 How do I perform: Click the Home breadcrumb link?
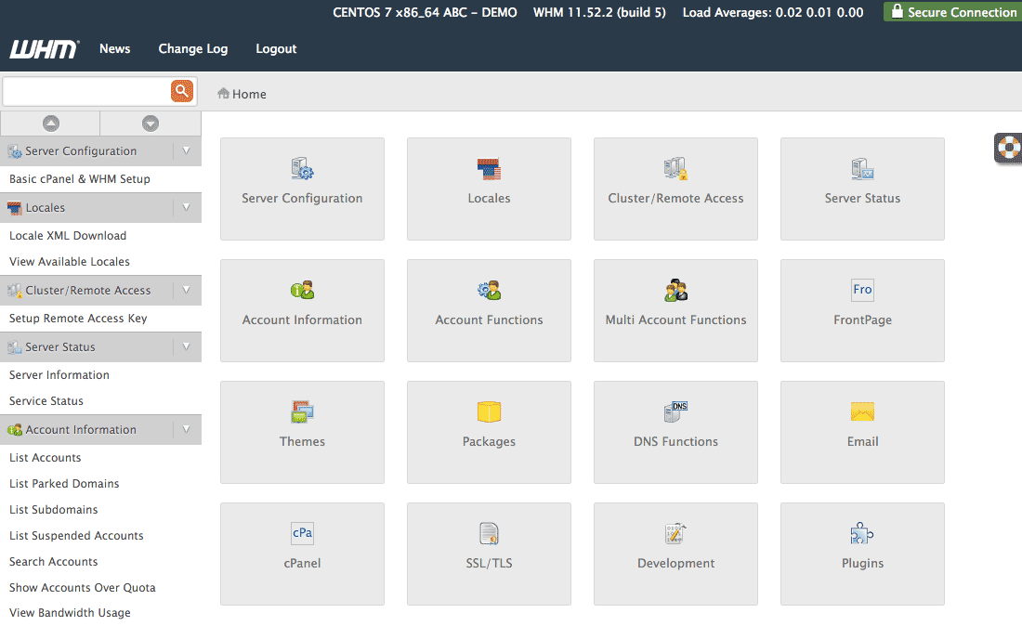tap(249, 94)
